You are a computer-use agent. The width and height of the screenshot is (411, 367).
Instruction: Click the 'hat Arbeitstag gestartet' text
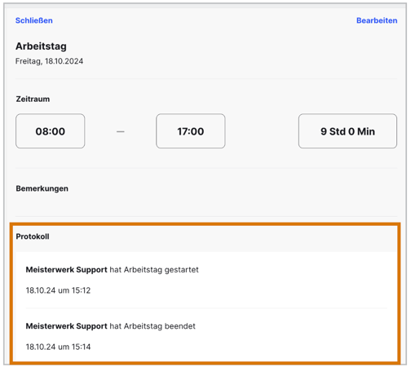point(154,270)
